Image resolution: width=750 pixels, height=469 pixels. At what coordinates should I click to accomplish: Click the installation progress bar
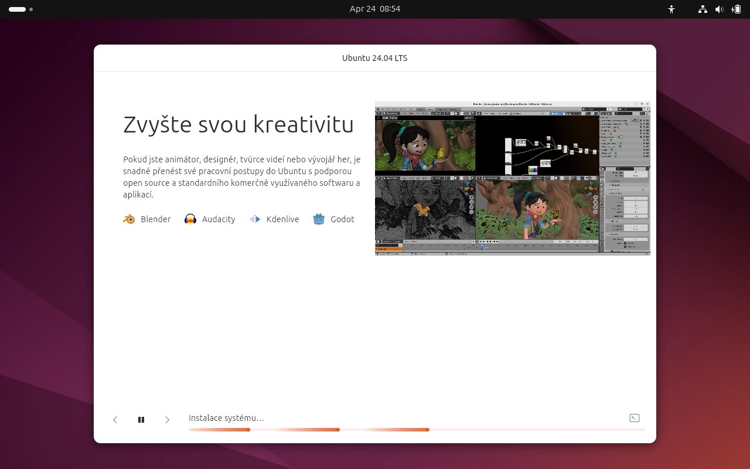417,430
